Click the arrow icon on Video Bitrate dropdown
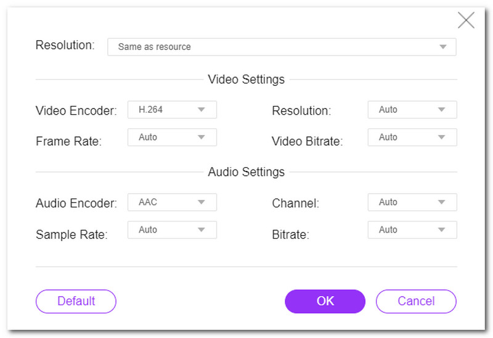 pos(441,138)
